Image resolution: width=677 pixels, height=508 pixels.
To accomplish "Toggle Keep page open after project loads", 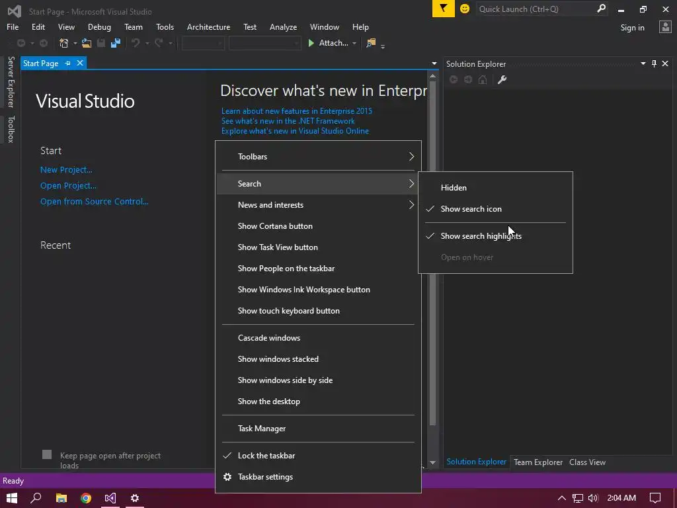I will (x=47, y=454).
